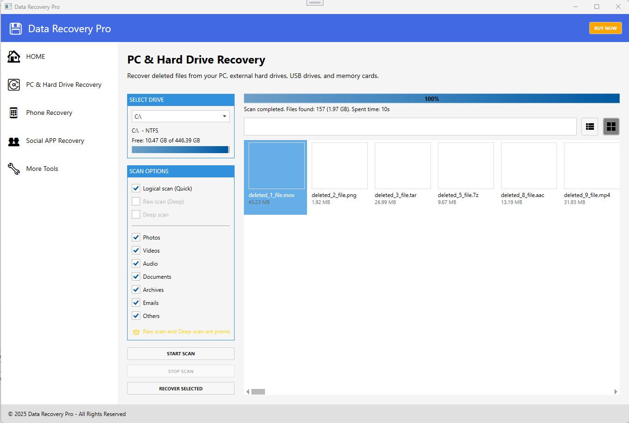The width and height of the screenshot is (629, 423).
Task: Switch to list view icon
Action: click(590, 127)
